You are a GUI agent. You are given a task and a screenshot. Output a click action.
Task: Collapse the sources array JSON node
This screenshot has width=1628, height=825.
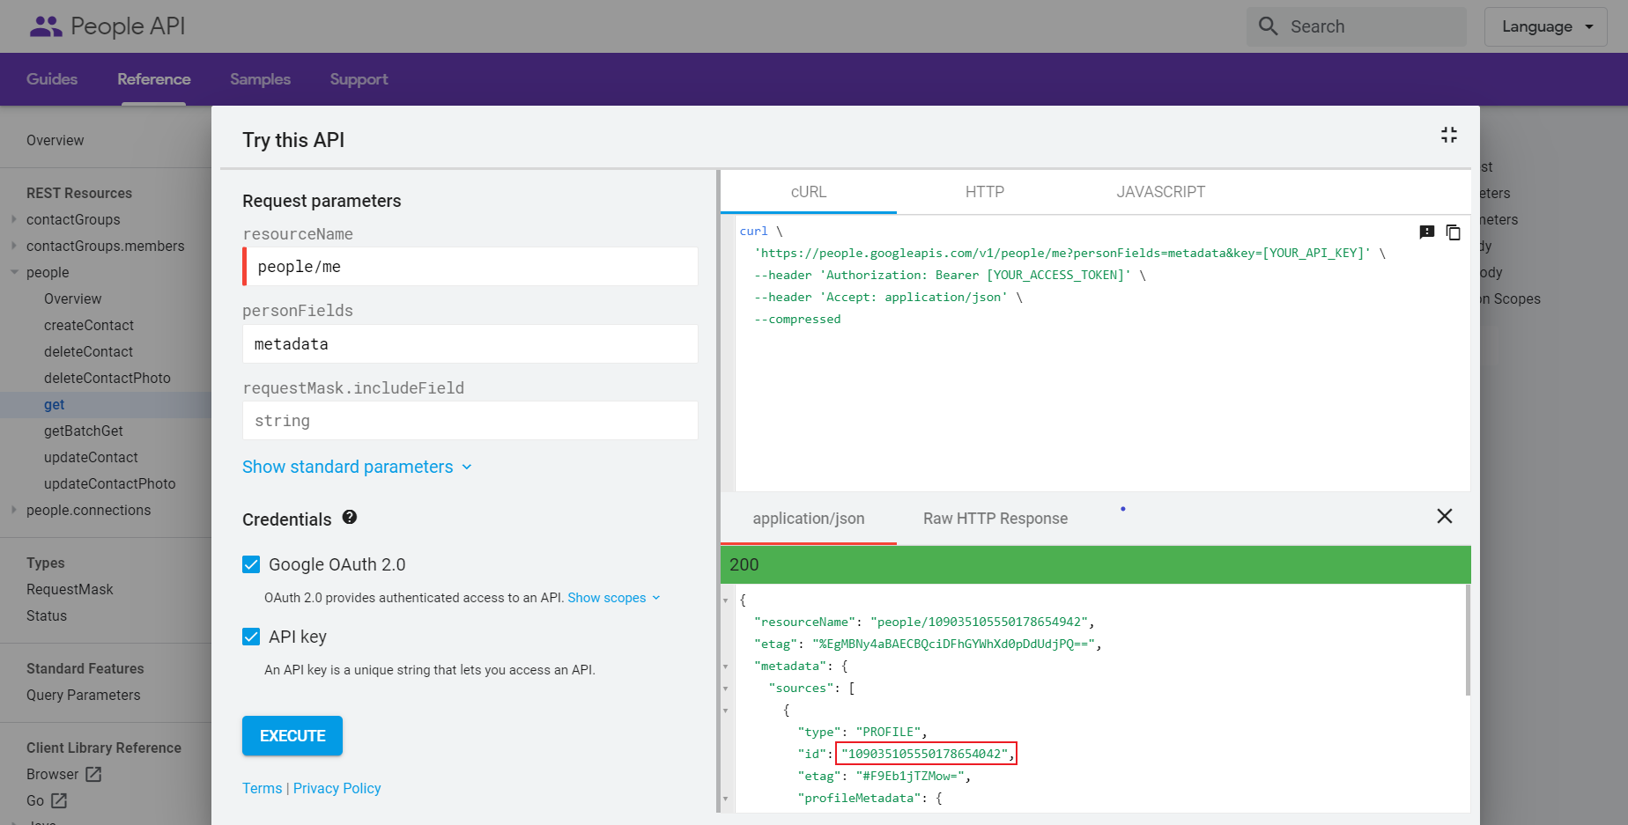pyautogui.click(x=726, y=689)
